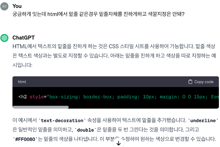This screenshot has width=220, height=147.
Task: Click the 'ChatGPT' sender name
Action: [23, 38]
